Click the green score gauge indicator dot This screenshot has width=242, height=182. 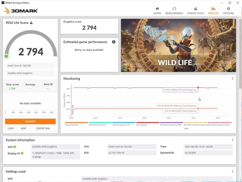coord(6,56)
